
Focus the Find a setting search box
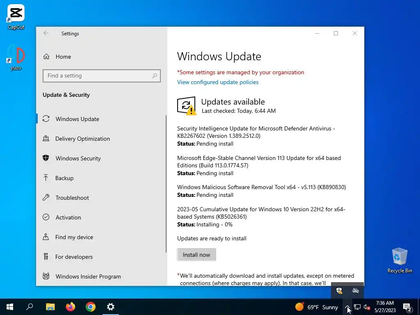click(102, 76)
